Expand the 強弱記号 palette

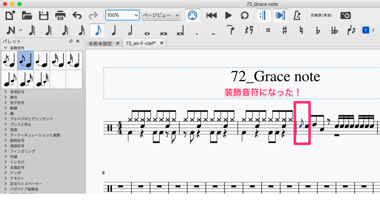click(x=5, y=146)
